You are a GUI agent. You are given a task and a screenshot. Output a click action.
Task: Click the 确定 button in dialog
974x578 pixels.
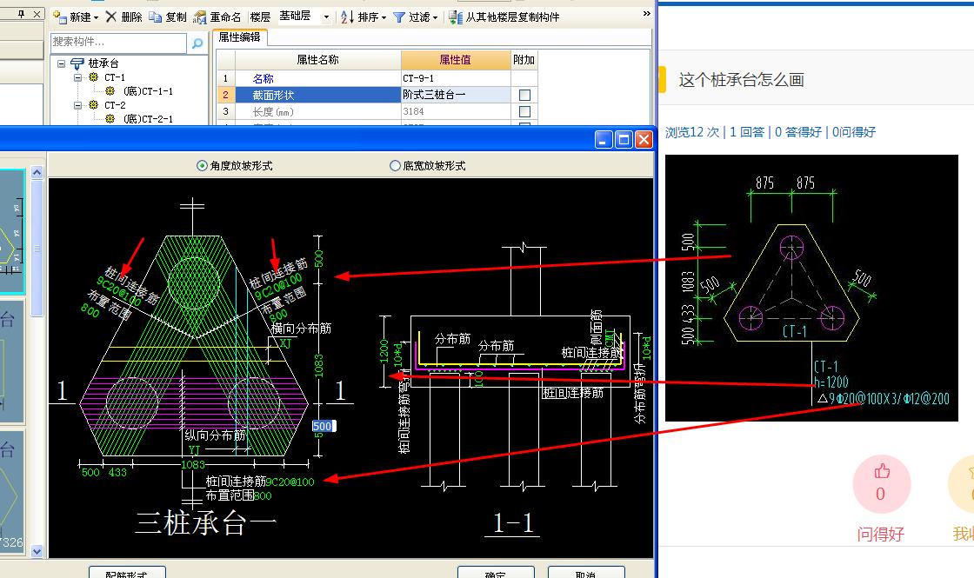(x=496, y=573)
